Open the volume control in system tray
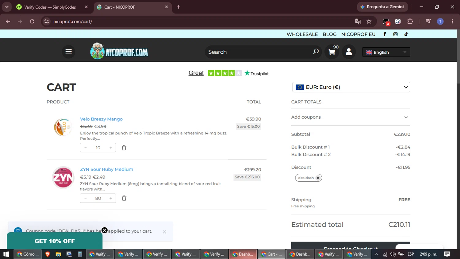This screenshot has height=259, width=460. point(393,254)
